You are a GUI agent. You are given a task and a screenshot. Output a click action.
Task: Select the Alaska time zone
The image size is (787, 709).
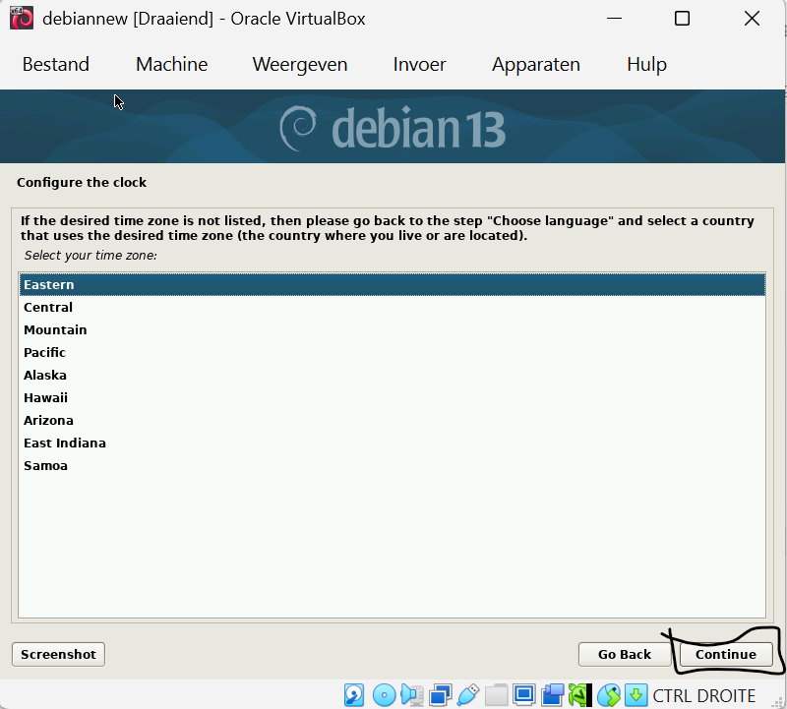[392, 375]
